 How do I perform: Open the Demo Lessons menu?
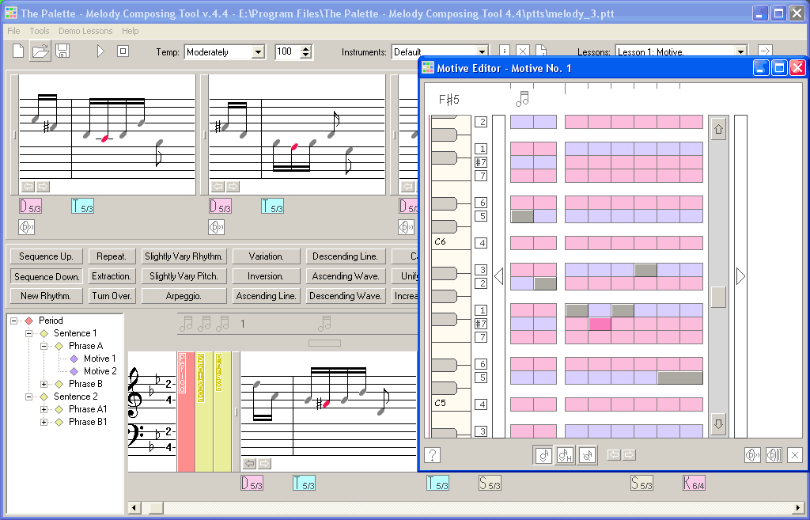point(85,31)
